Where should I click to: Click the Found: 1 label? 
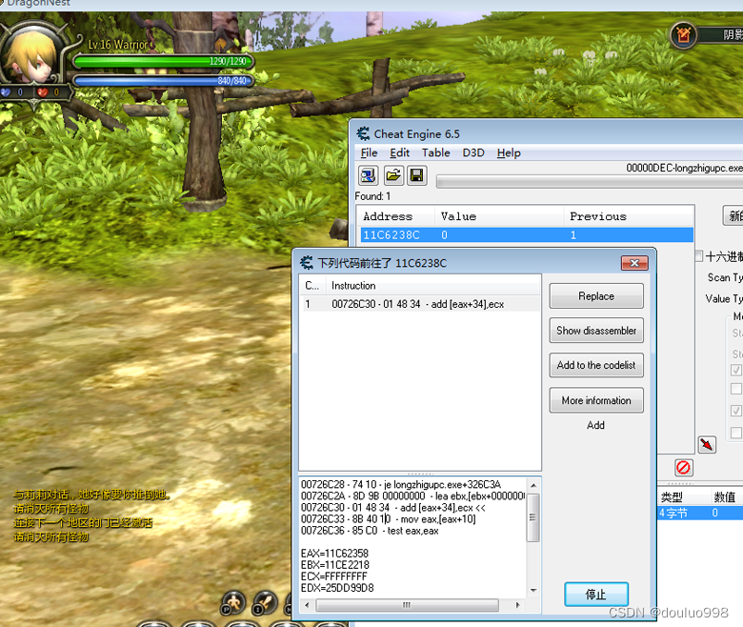tap(372, 196)
